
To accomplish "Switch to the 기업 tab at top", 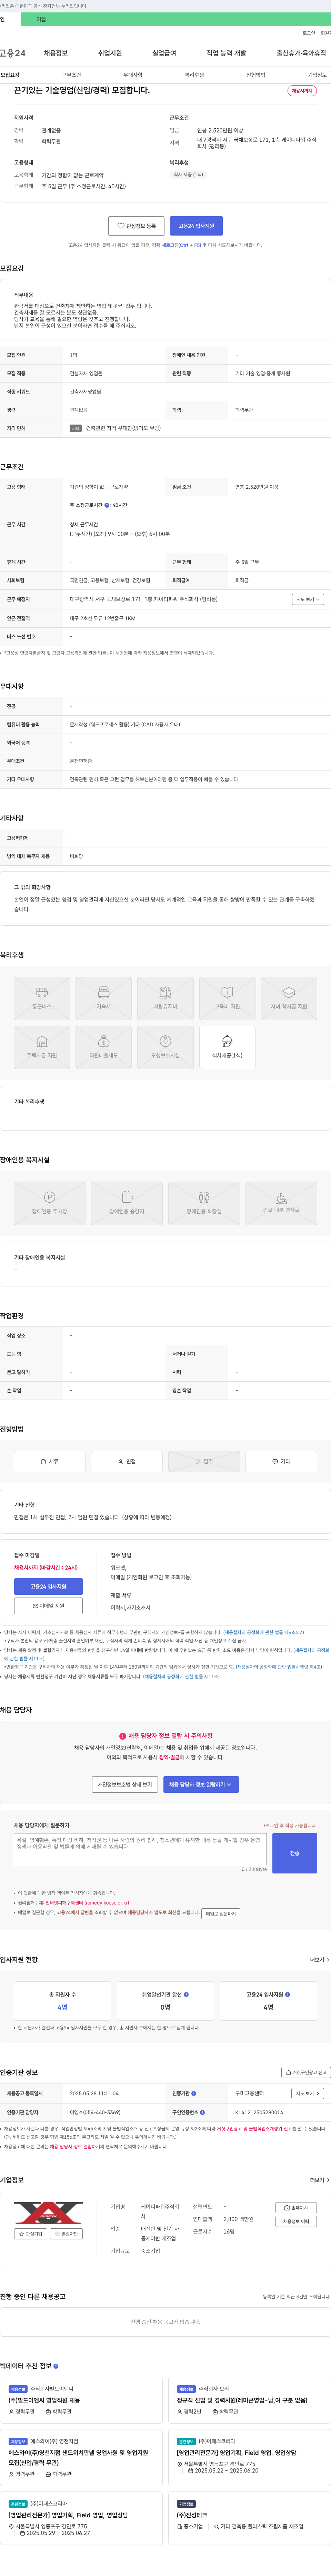I will point(41,19).
